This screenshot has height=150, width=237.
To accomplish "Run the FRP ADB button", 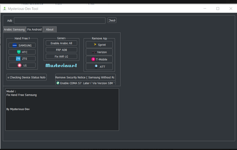I will coord(61,50).
